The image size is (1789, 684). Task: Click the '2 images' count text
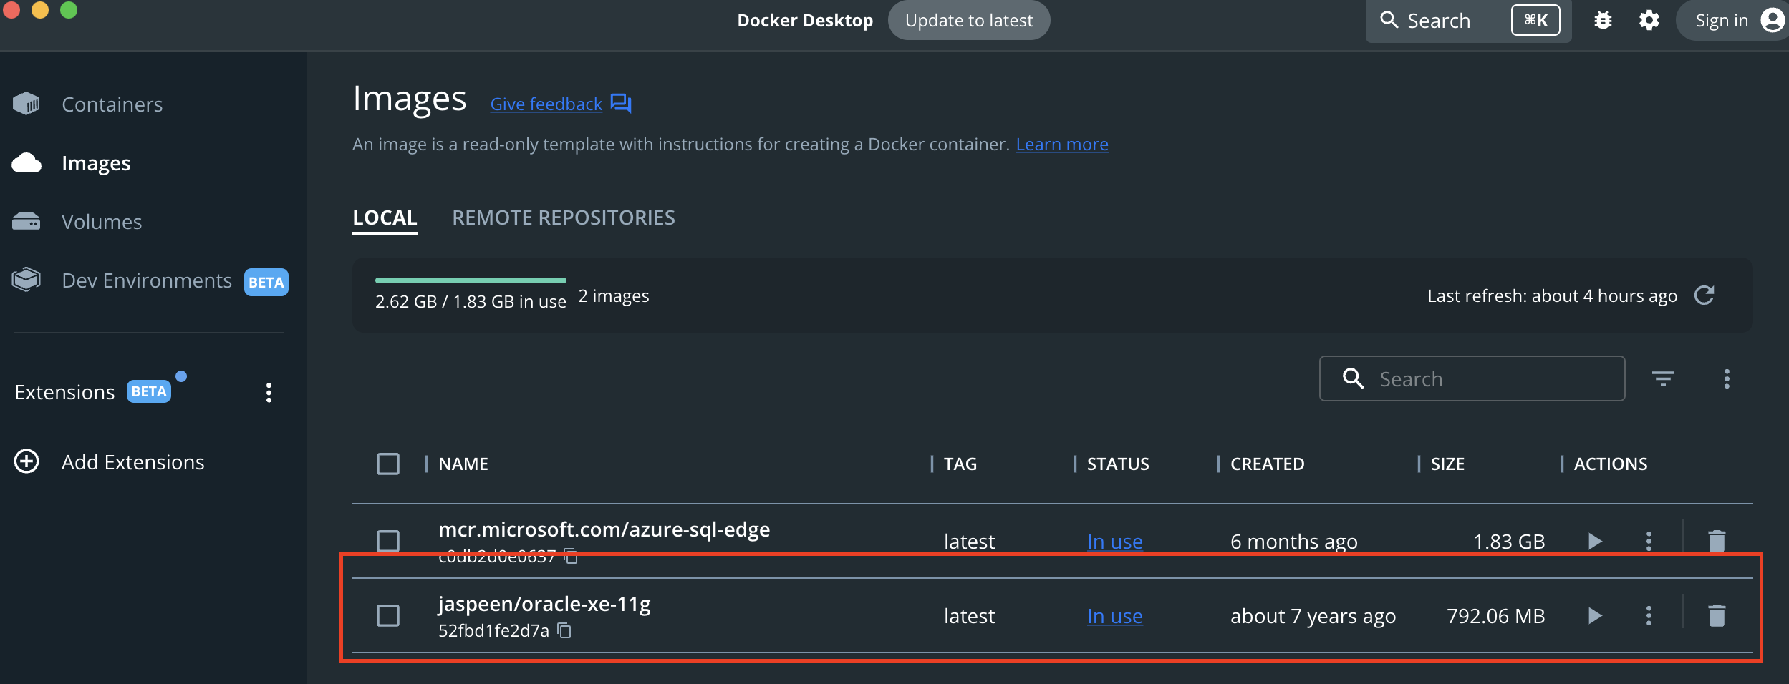coord(614,295)
